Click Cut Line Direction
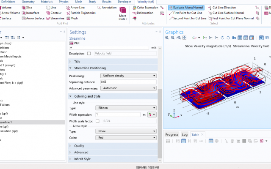The image size is (271, 169). click(x=222, y=8)
